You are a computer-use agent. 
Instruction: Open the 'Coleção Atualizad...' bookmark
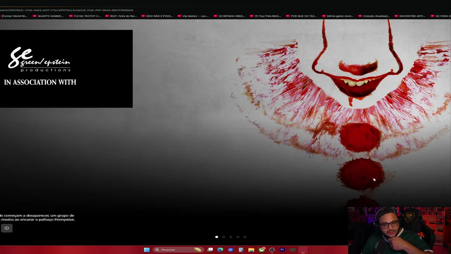(374, 16)
